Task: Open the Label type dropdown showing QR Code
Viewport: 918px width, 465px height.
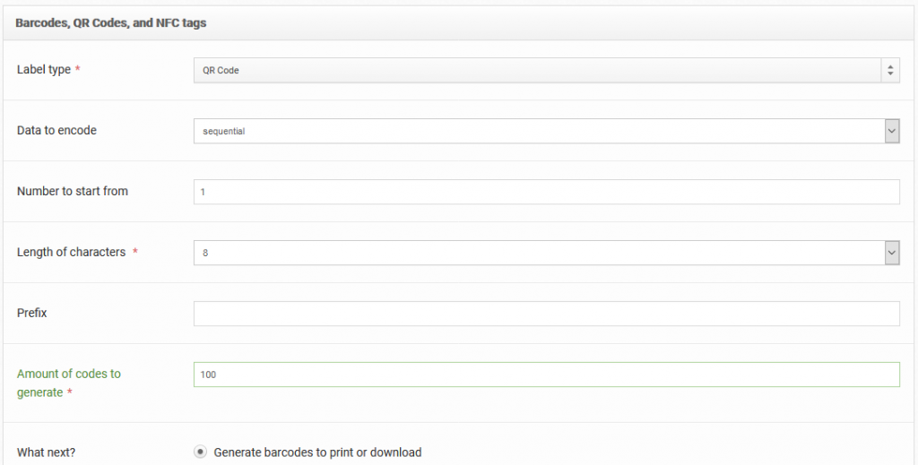Action: 546,70
